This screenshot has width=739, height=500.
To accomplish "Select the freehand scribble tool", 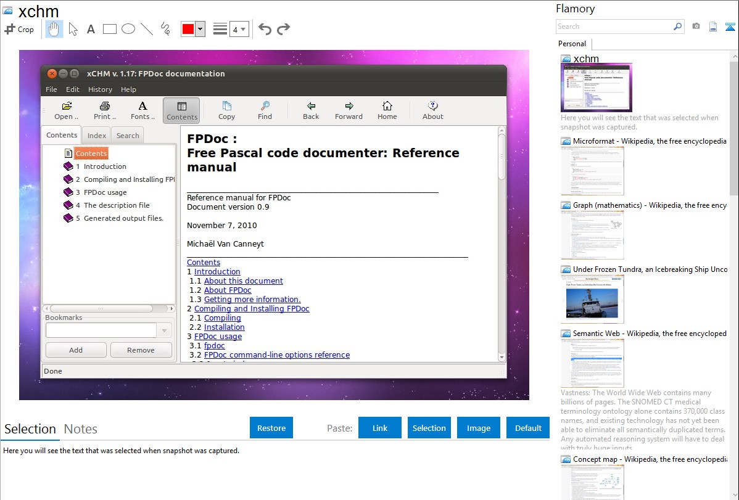I will tap(165, 29).
